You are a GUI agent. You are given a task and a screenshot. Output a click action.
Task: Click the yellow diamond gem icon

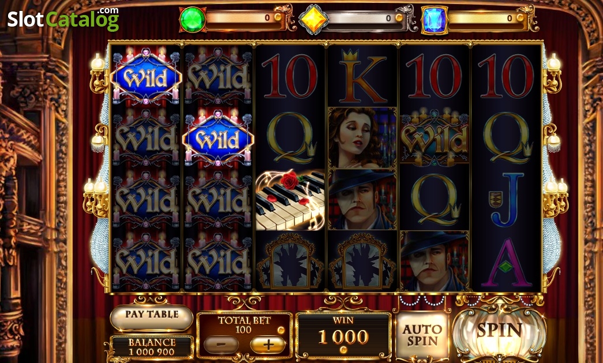point(313,19)
